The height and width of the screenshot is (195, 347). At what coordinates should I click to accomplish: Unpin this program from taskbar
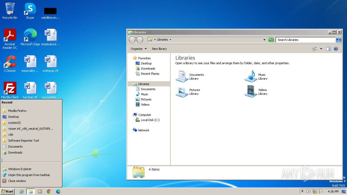tap(31, 175)
